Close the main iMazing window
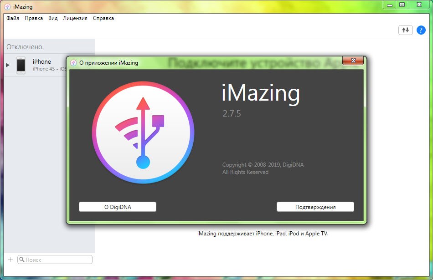The height and width of the screenshot is (280, 433). coord(419,5)
